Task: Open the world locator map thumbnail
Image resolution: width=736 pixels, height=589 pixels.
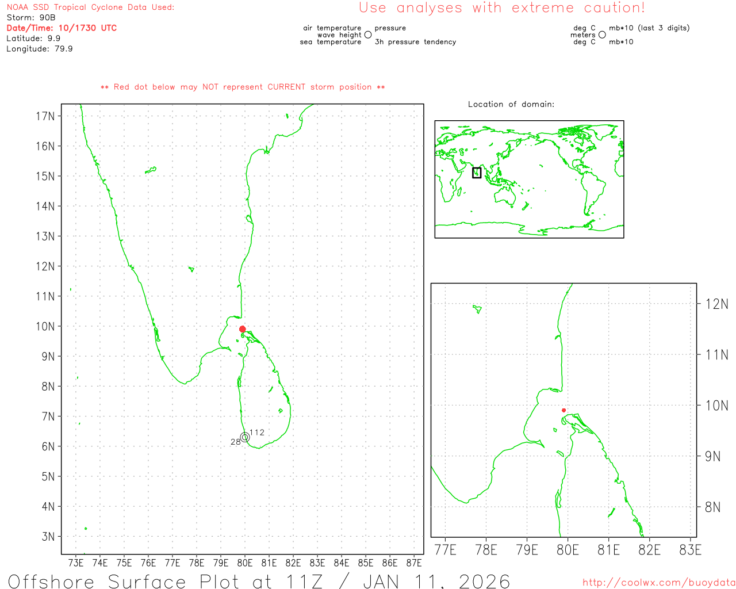Action: coord(529,179)
